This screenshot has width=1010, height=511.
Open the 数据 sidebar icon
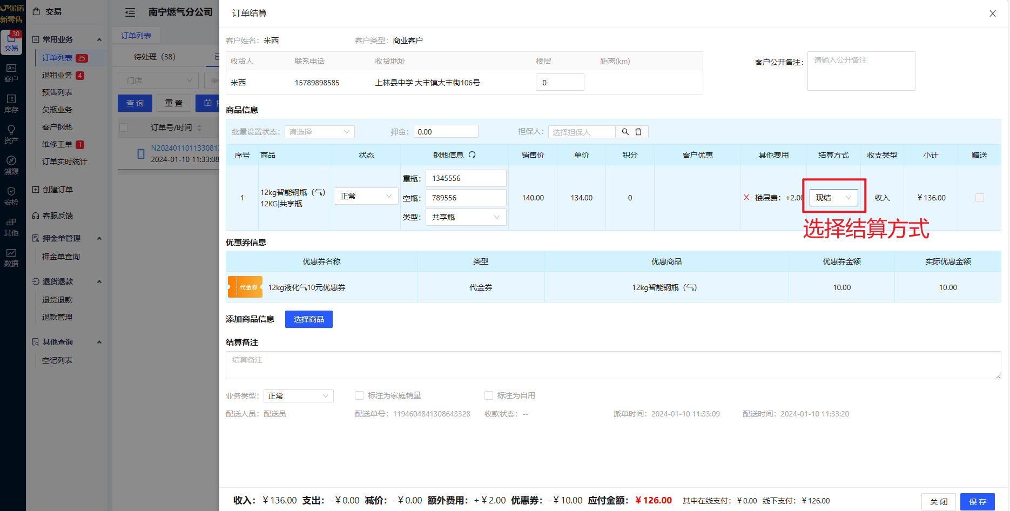11,258
